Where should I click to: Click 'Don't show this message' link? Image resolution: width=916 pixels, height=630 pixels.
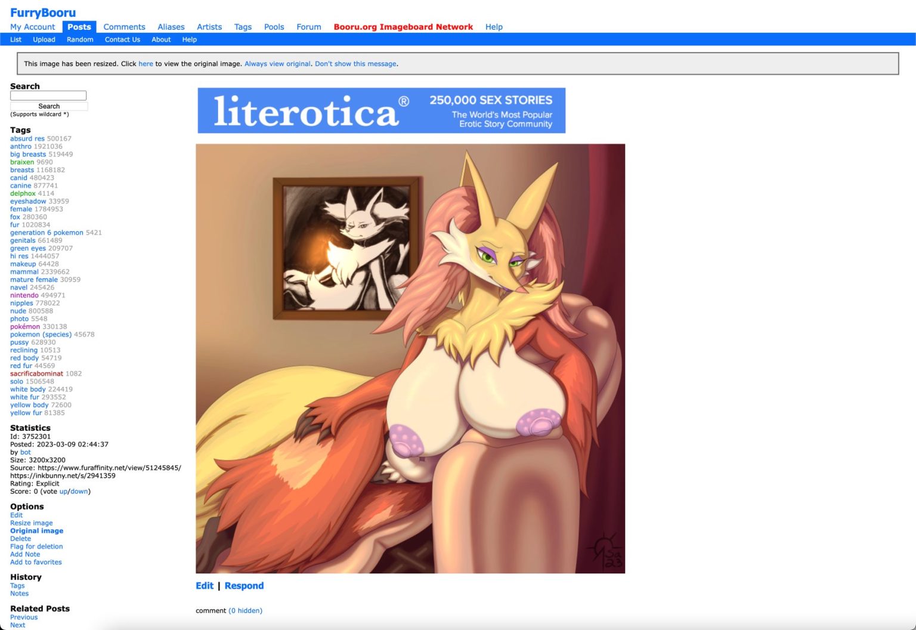(355, 64)
